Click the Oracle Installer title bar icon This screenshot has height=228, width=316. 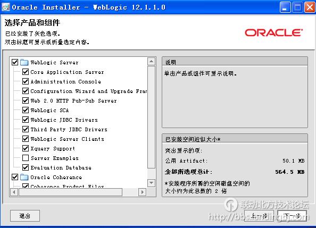click(x=6, y=7)
